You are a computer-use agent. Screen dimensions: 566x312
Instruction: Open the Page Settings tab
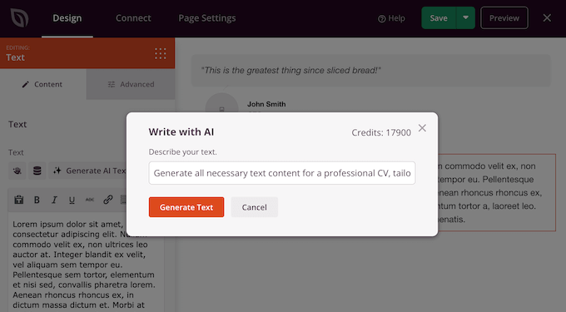pos(206,18)
